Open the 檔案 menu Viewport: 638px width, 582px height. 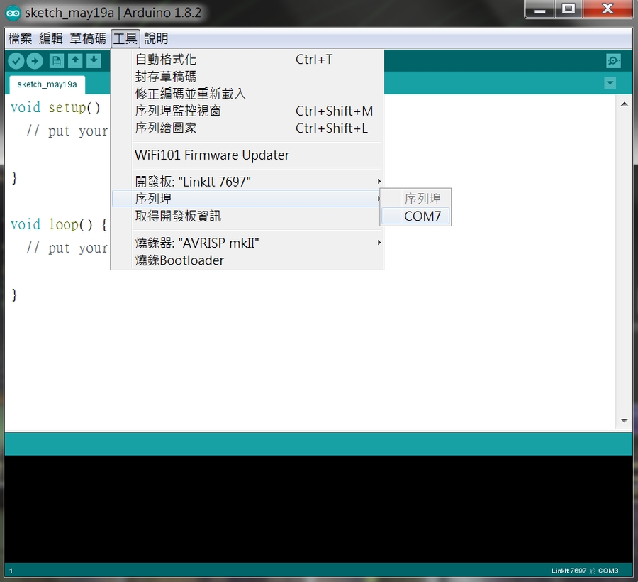(20, 38)
